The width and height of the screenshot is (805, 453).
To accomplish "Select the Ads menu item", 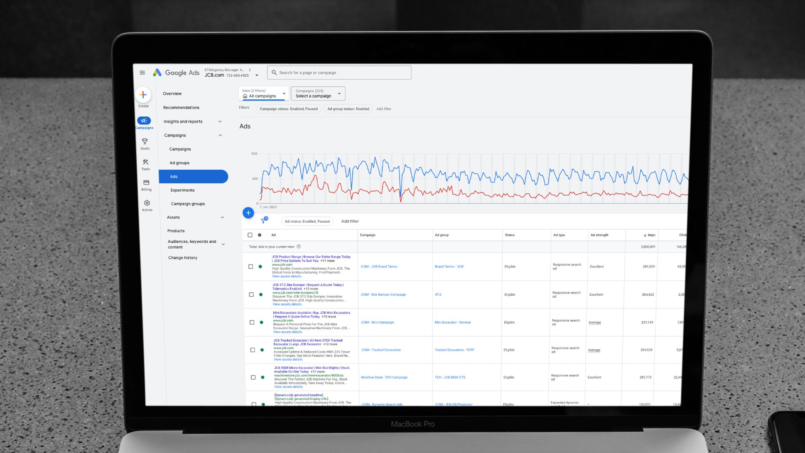I will 194,176.
